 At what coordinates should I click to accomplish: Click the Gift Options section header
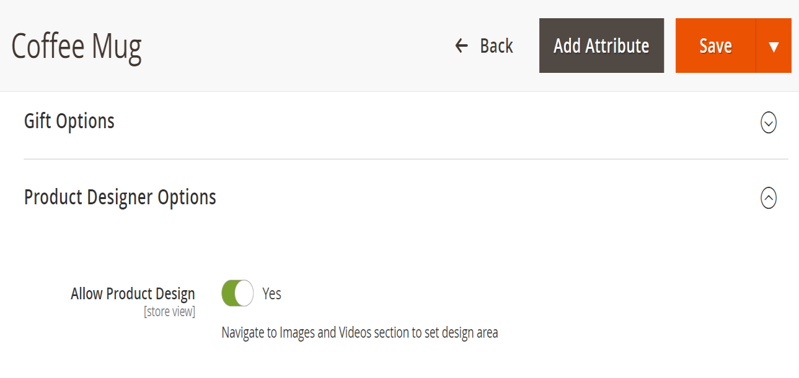pyautogui.click(x=68, y=122)
